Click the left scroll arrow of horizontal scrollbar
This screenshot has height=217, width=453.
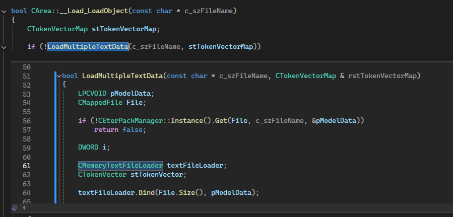(24, 208)
